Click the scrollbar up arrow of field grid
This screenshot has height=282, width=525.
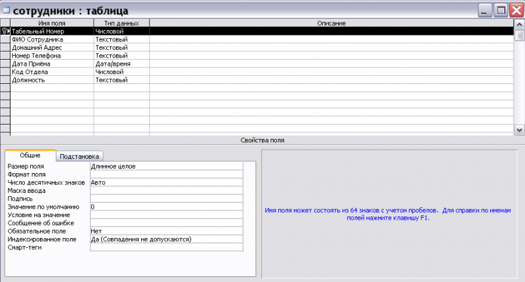click(x=519, y=24)
